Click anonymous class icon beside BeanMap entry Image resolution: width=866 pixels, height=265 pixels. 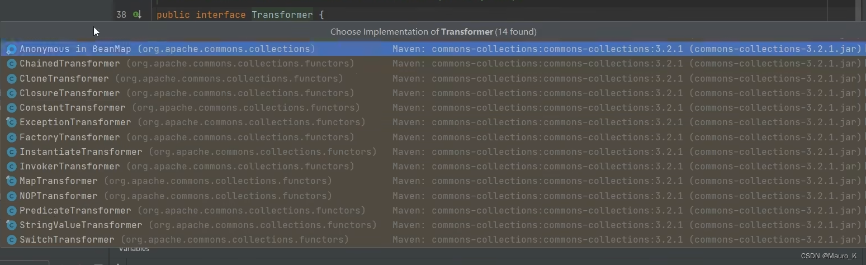click(11, 49)
